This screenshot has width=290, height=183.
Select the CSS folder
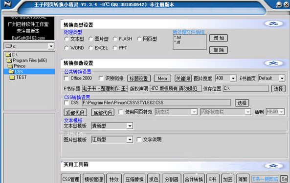coord(29,72)
